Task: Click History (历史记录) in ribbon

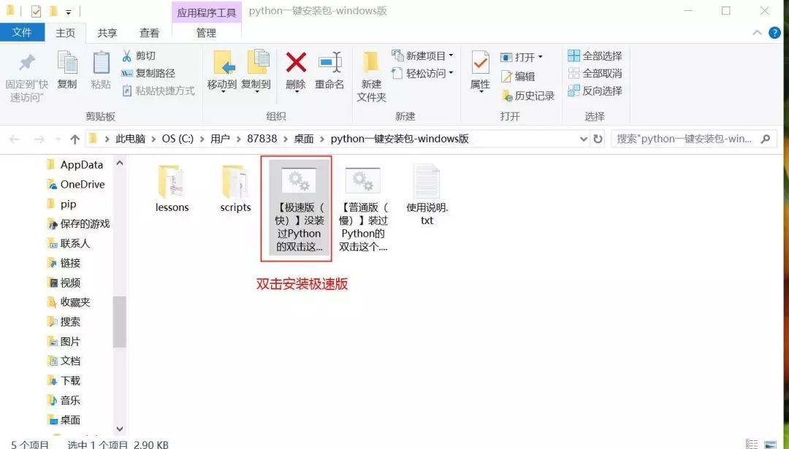Action: 528,96
